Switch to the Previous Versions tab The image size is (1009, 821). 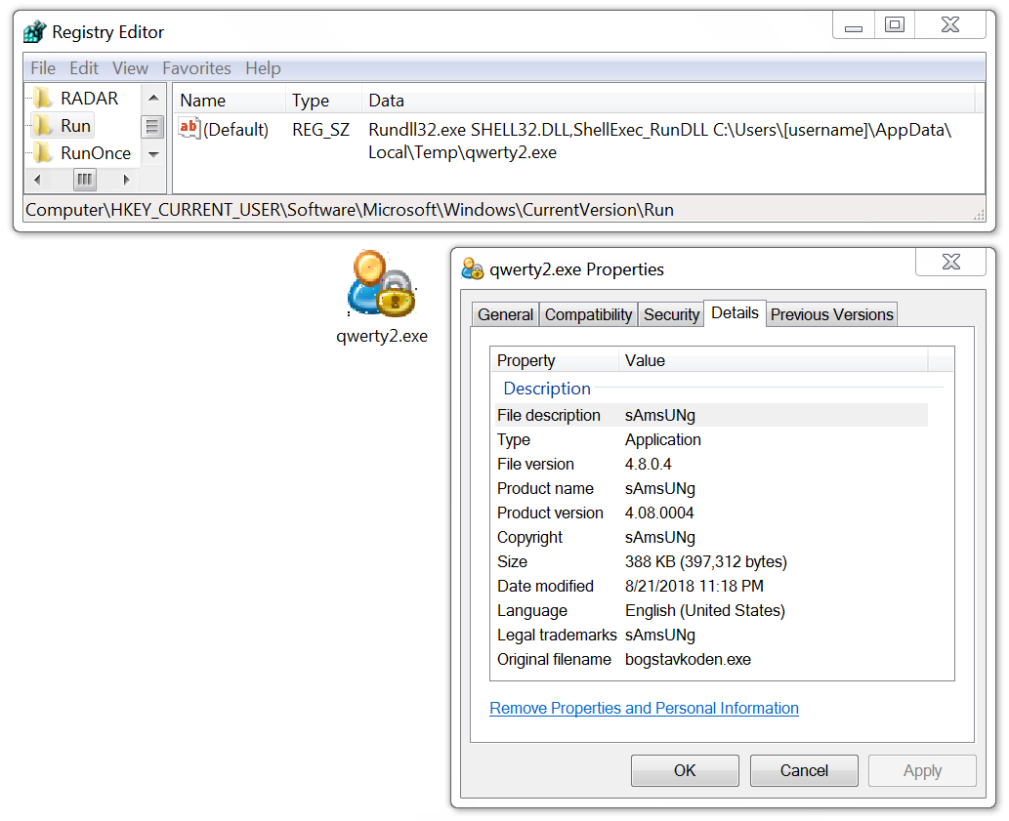[x=831, y=314]
